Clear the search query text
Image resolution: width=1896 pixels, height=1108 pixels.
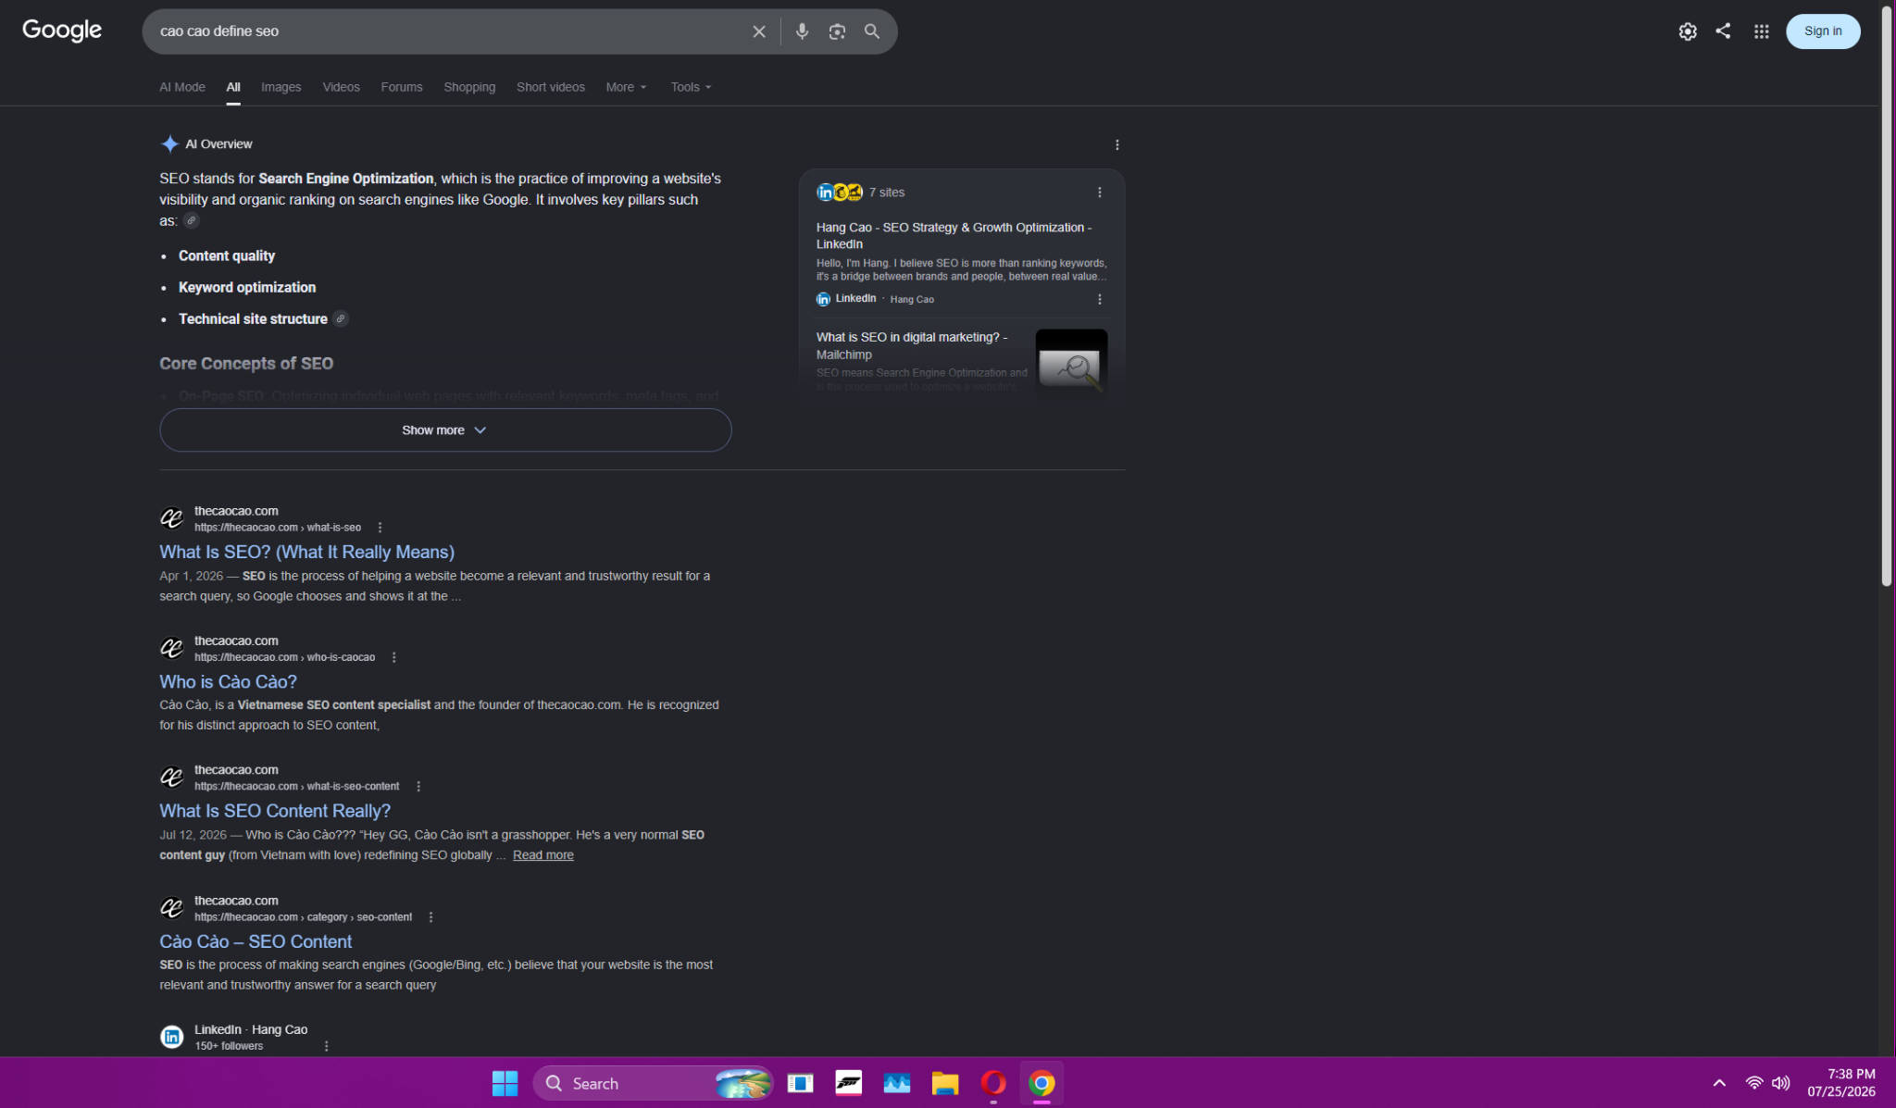759,31
